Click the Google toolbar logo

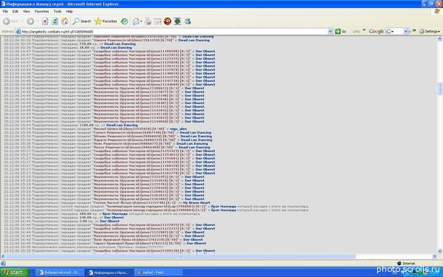(x=377, y=31)
